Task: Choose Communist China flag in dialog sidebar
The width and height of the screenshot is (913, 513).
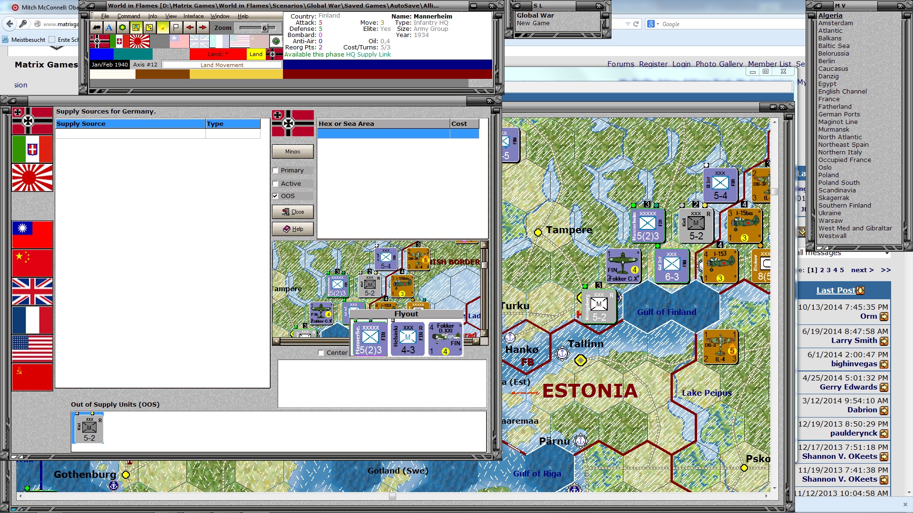Action: 32,263
